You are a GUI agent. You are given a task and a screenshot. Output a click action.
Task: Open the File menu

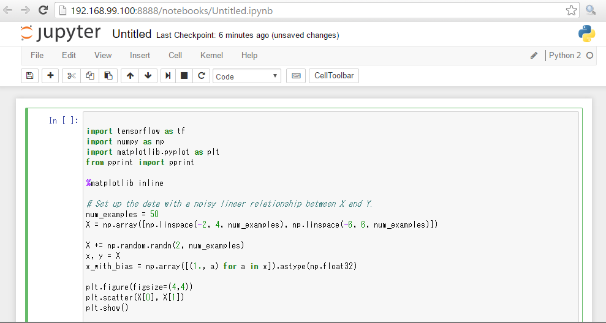coord(37,55)
